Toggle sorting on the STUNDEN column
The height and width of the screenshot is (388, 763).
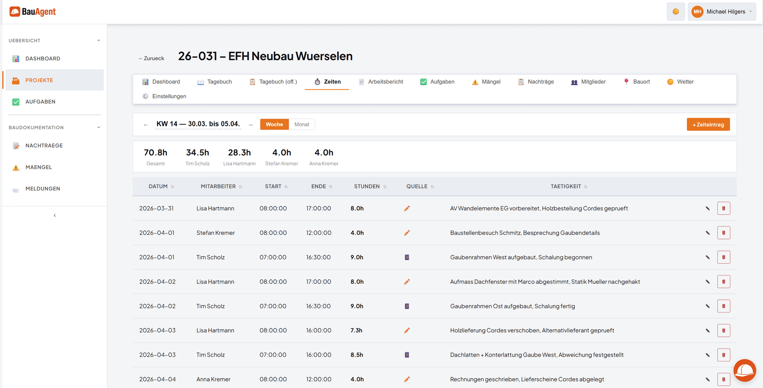(x=385, y=186)
